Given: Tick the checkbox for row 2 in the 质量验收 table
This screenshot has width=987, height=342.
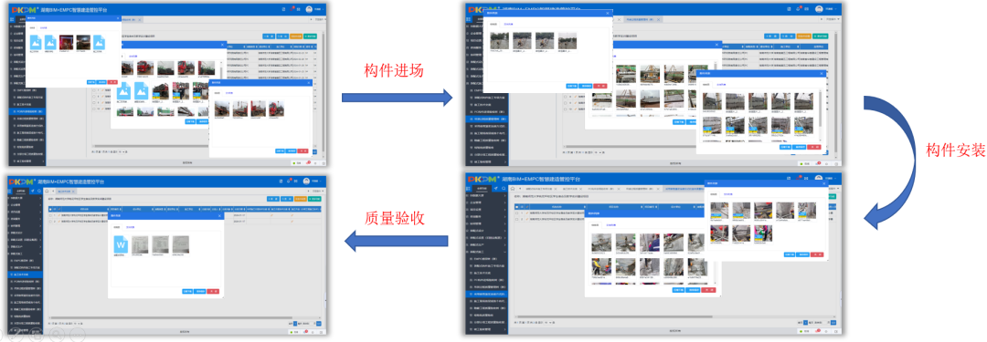Looking at the screenshot, I should click(x=50, y=222).
